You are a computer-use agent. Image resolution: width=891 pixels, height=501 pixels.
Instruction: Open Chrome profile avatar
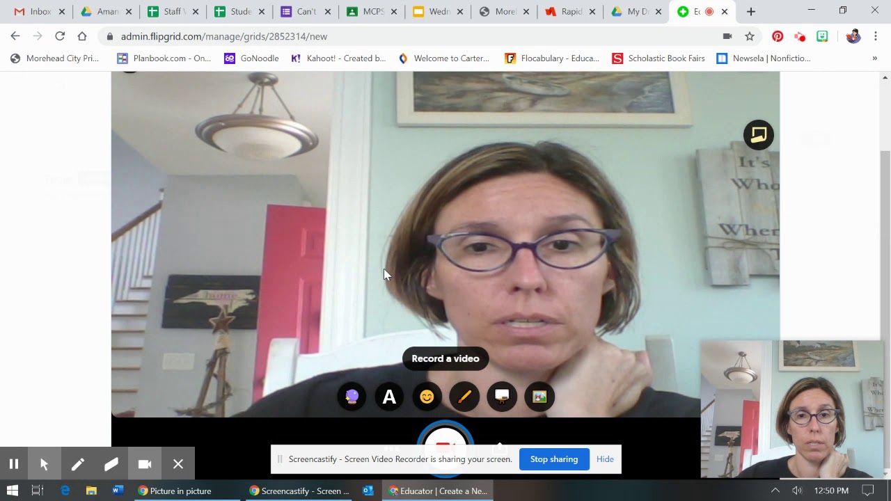[853, 36]
